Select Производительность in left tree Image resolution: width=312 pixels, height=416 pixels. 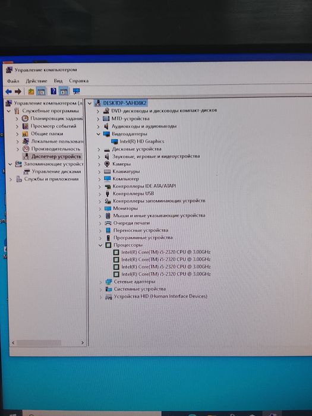coord(55,149)
